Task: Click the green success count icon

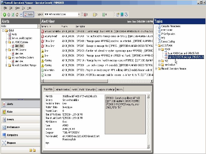Action: tap(104, 15)
